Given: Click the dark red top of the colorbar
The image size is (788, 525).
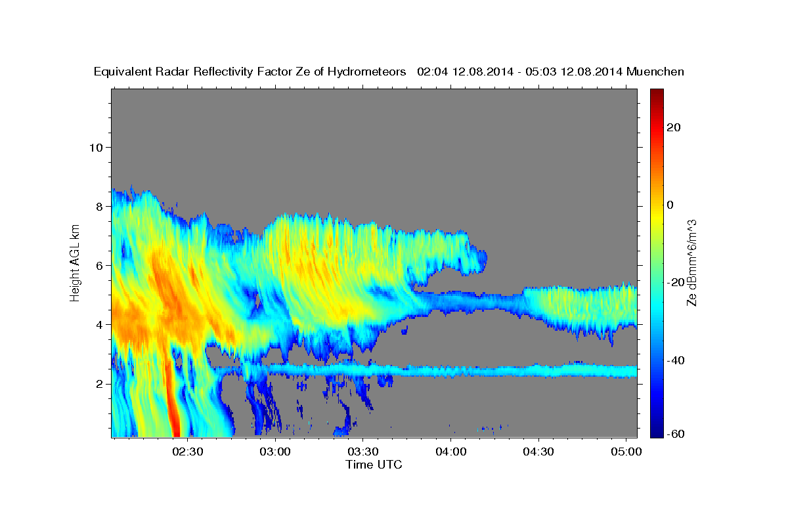Looking at the screenshot, I should (656, 94).
